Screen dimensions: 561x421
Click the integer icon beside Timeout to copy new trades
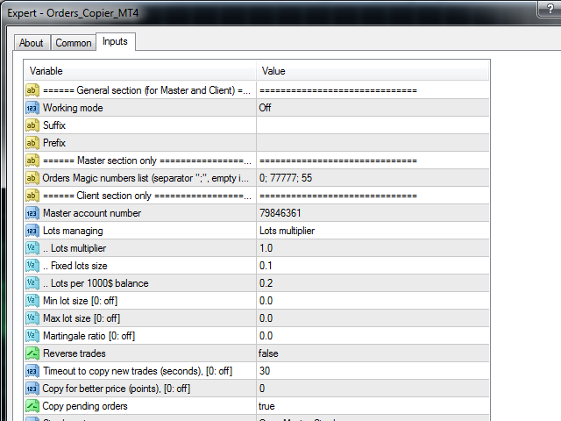tap(32, 371)
